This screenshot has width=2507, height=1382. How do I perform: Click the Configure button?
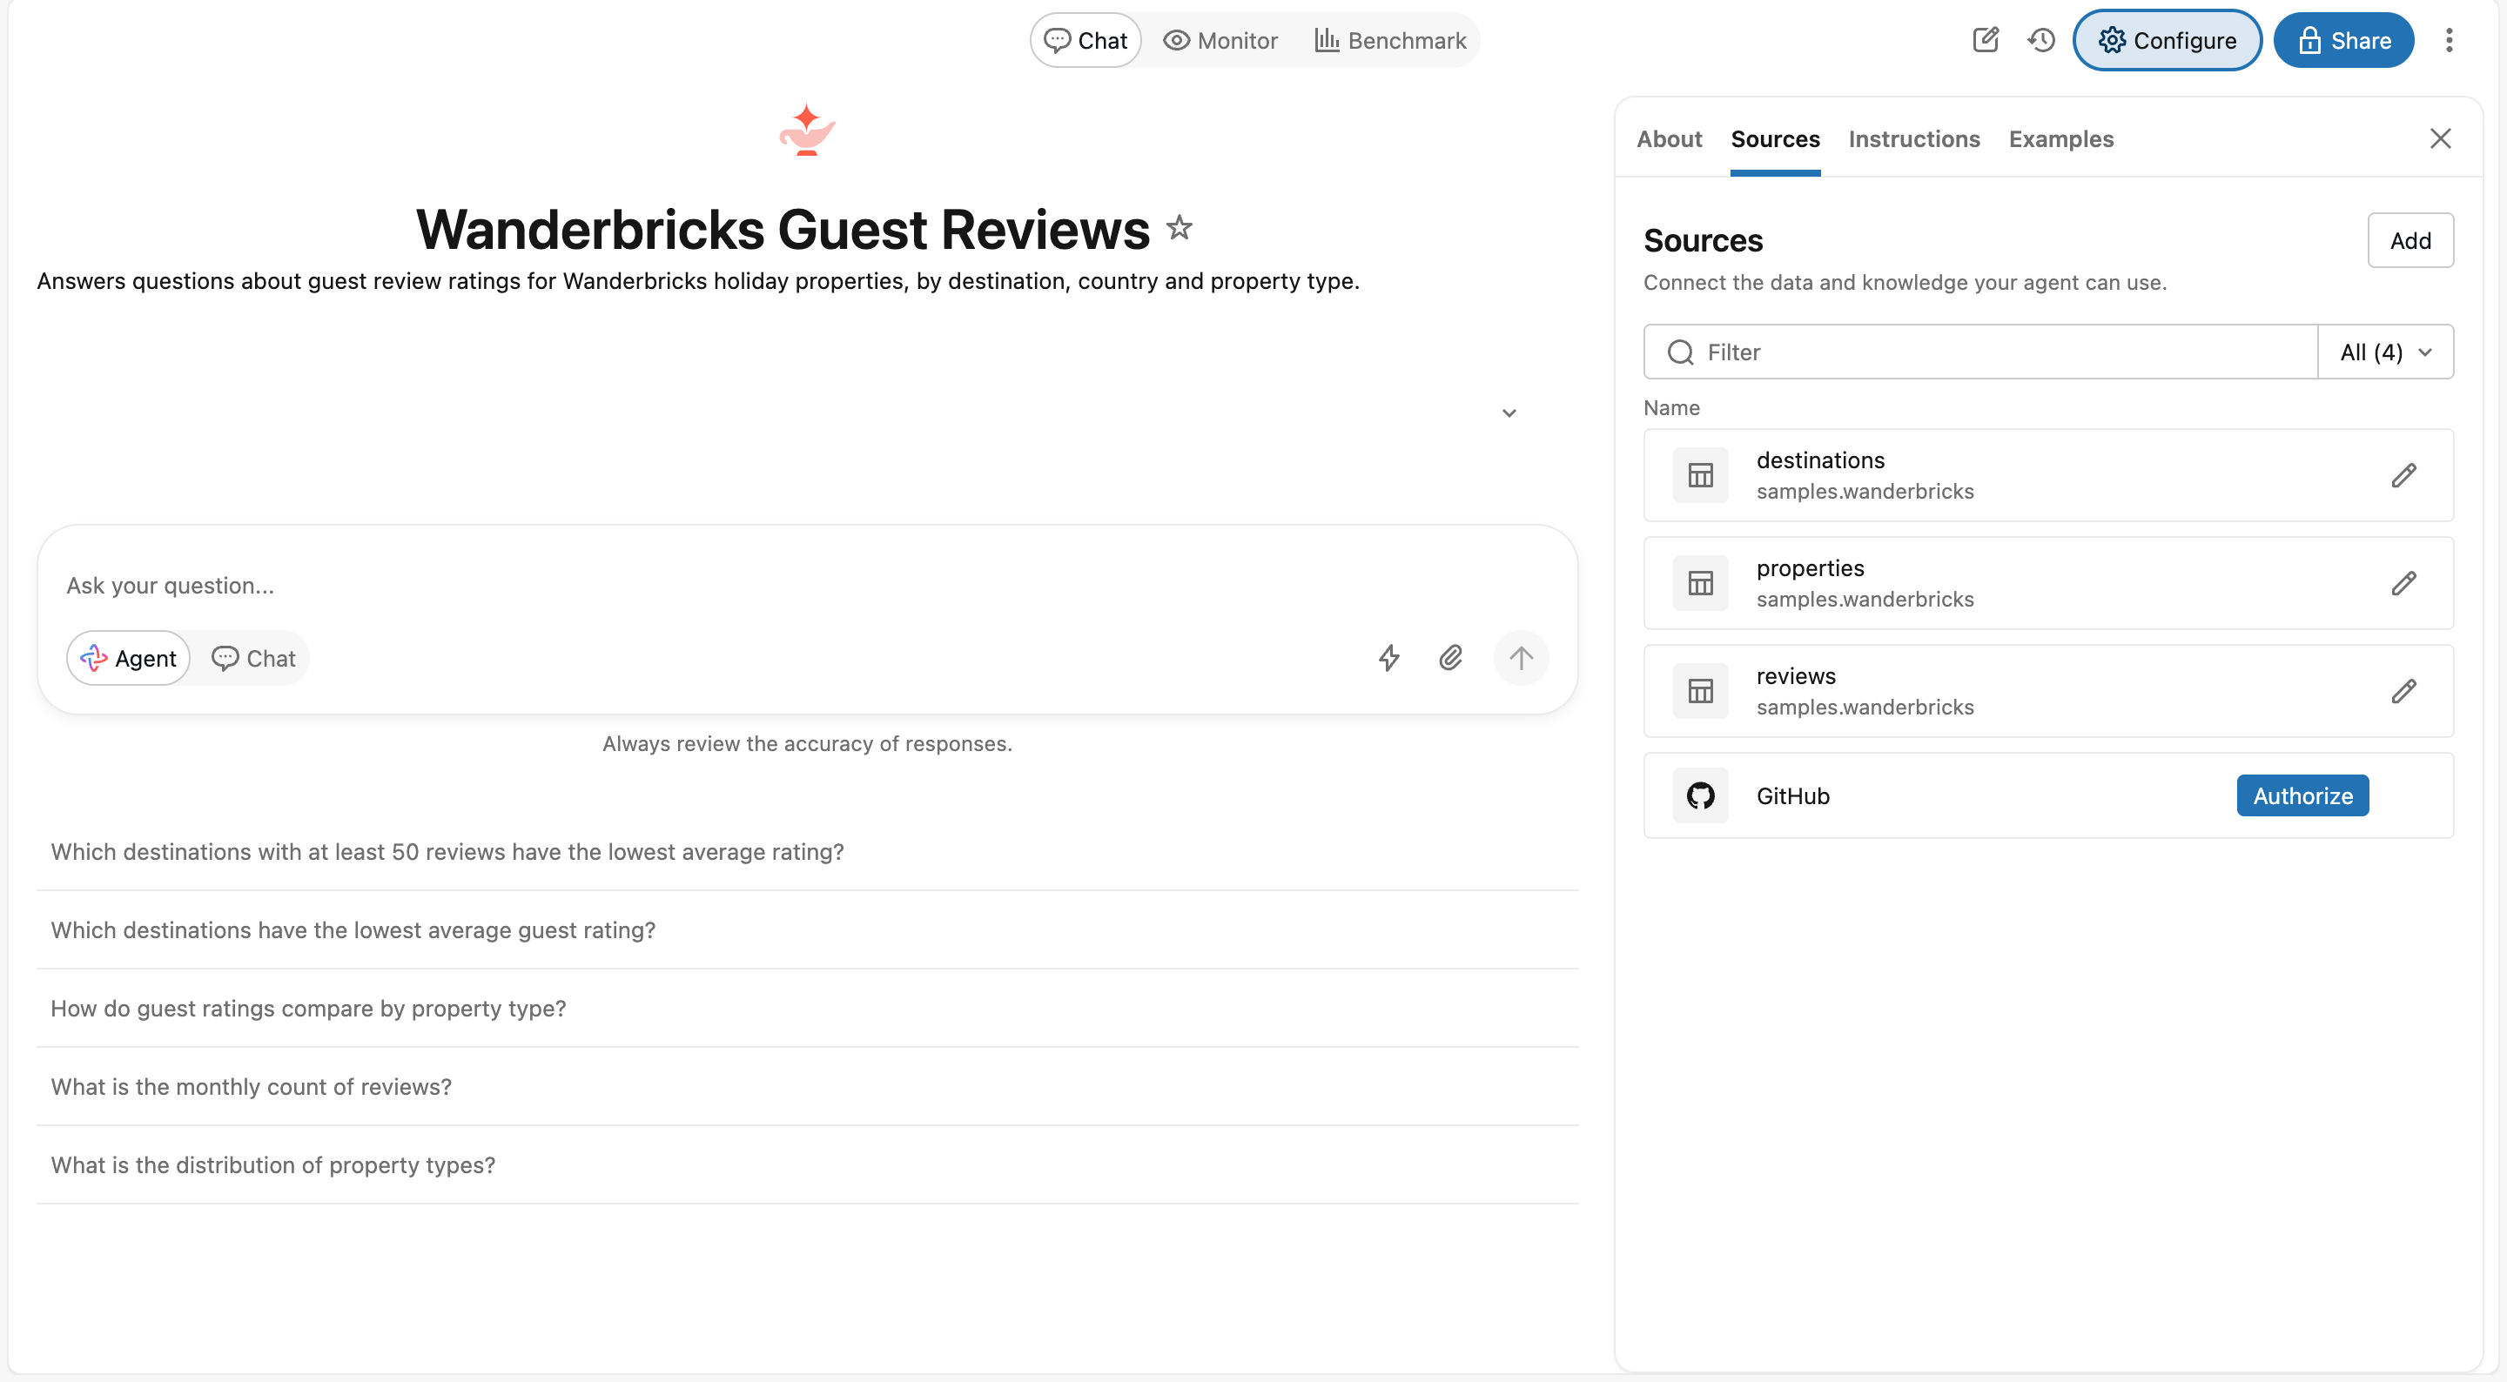click(2167, 40)
